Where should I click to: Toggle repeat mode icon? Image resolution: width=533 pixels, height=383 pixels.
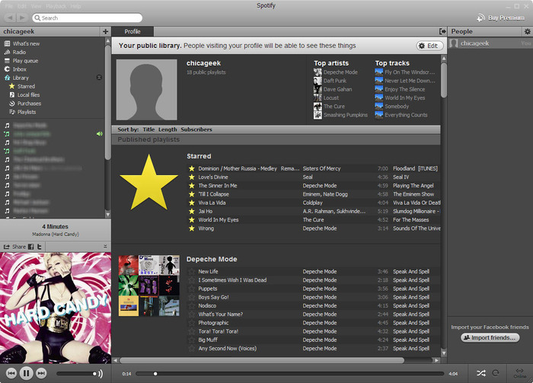[496, 373]
